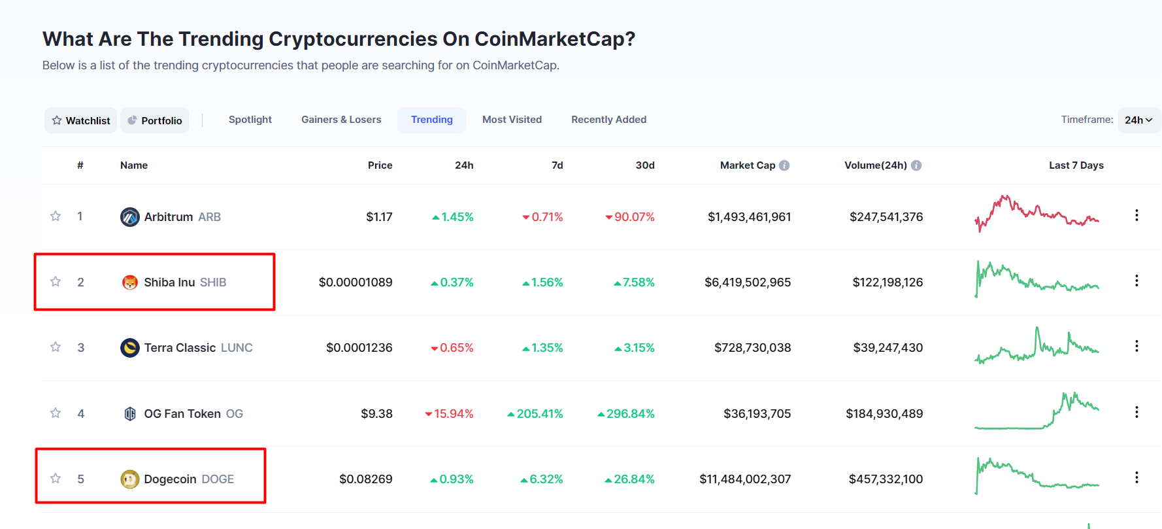Click the Shiba Inu coin logo
Screen dimensions: 1162x529
click(x=130, y=282)
